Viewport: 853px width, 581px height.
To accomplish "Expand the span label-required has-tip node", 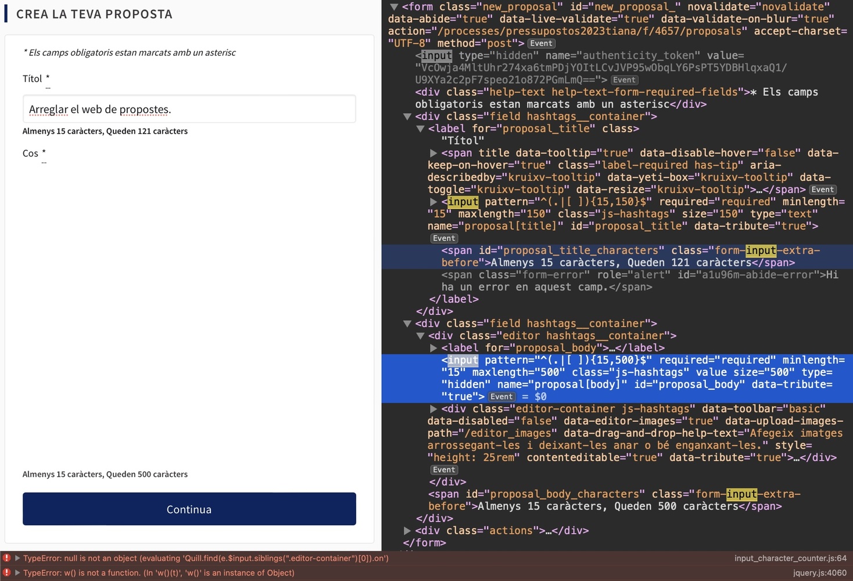I will pos(433,153).
